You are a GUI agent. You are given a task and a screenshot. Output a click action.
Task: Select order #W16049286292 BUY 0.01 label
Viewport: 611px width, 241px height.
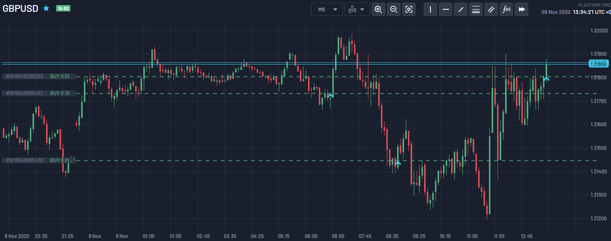click(39, 76)
